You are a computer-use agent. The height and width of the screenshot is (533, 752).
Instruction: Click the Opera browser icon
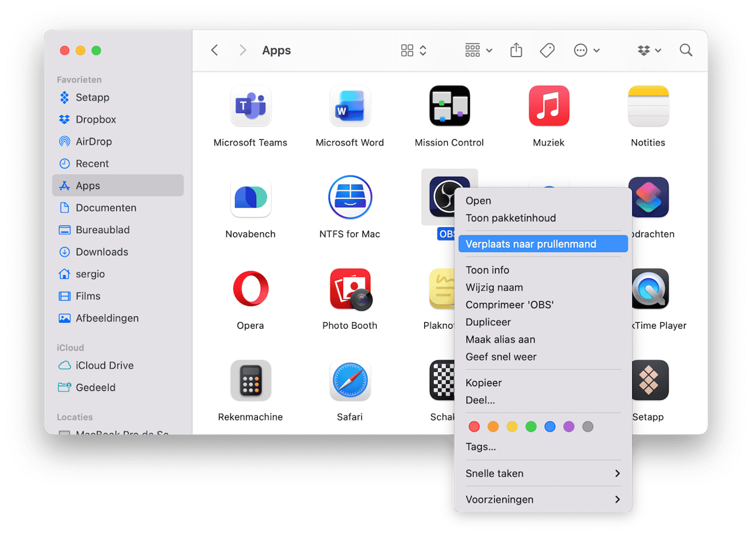pos(250,289)
